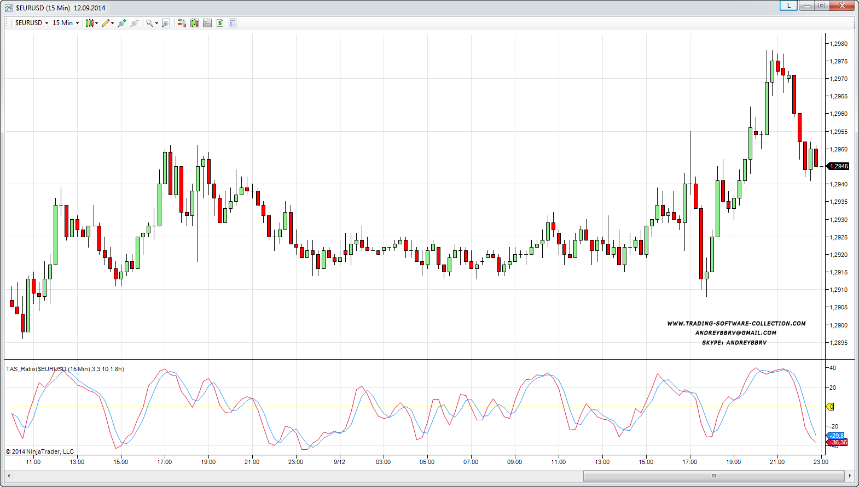The height and width of the screenshot is (487, 859).
Task: Click the TAS_Ratio indicator label
Action: pyautogui.click(x=65, y=369)
